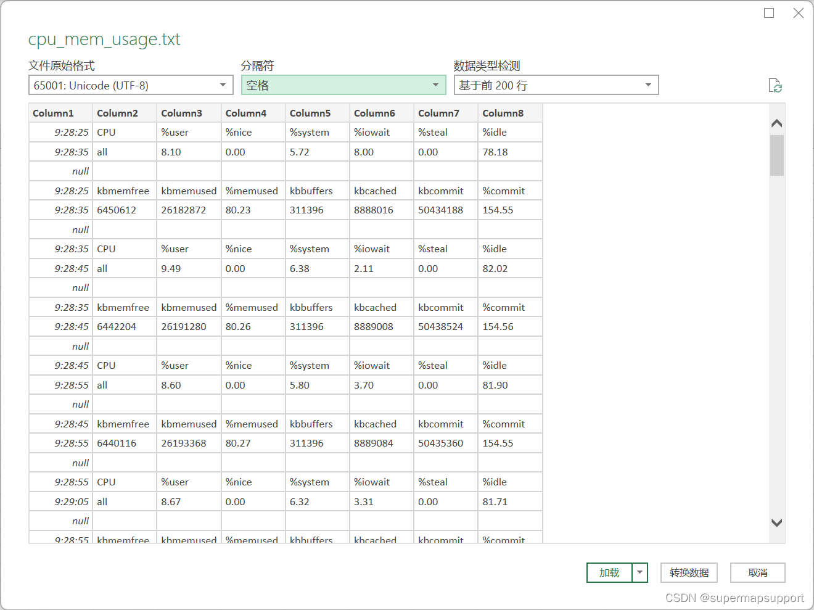Click the cell with value 8889084
The width and height of the screenshot is (814, 610).
point(382,443)
